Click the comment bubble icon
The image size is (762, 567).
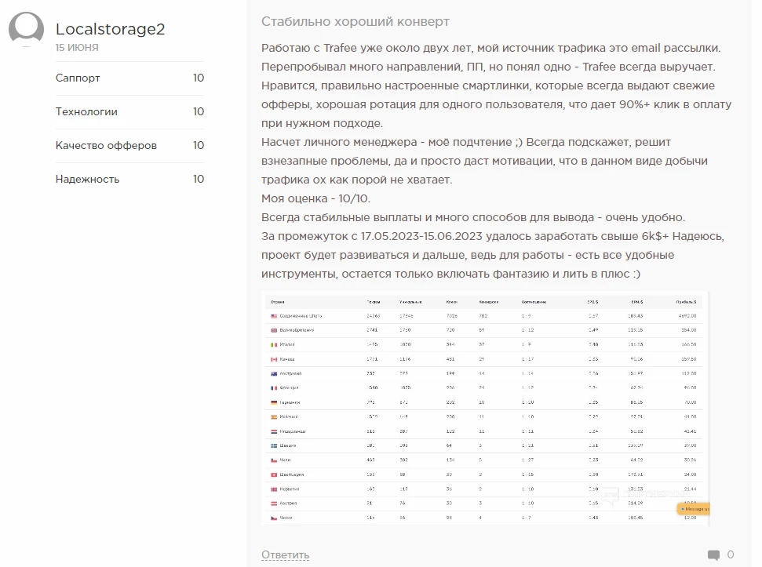pyautogui.click(x=713, y=555)
